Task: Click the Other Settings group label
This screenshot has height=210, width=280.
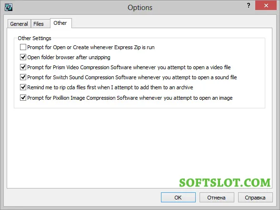Action: click(x=34, y=38)
